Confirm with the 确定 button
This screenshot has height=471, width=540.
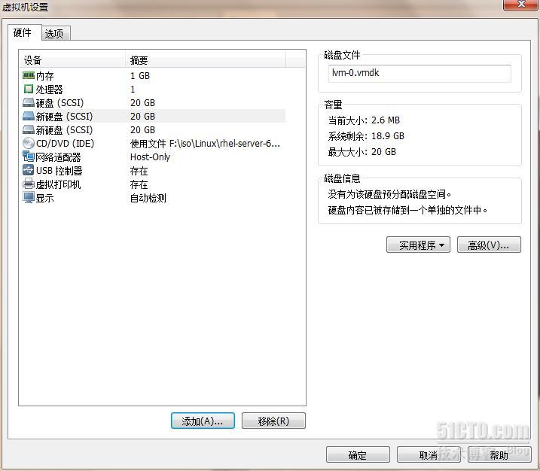(358, 455)
